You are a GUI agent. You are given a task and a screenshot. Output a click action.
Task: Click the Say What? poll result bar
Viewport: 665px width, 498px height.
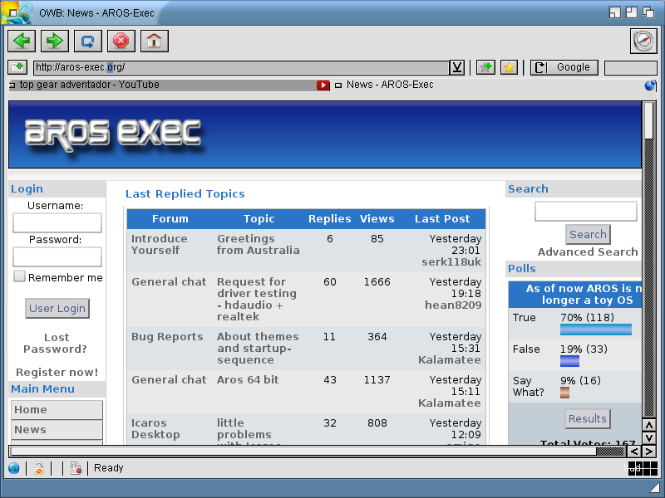565,393
